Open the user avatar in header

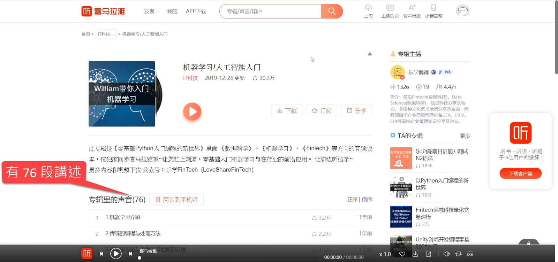click(x=463, y=11)
